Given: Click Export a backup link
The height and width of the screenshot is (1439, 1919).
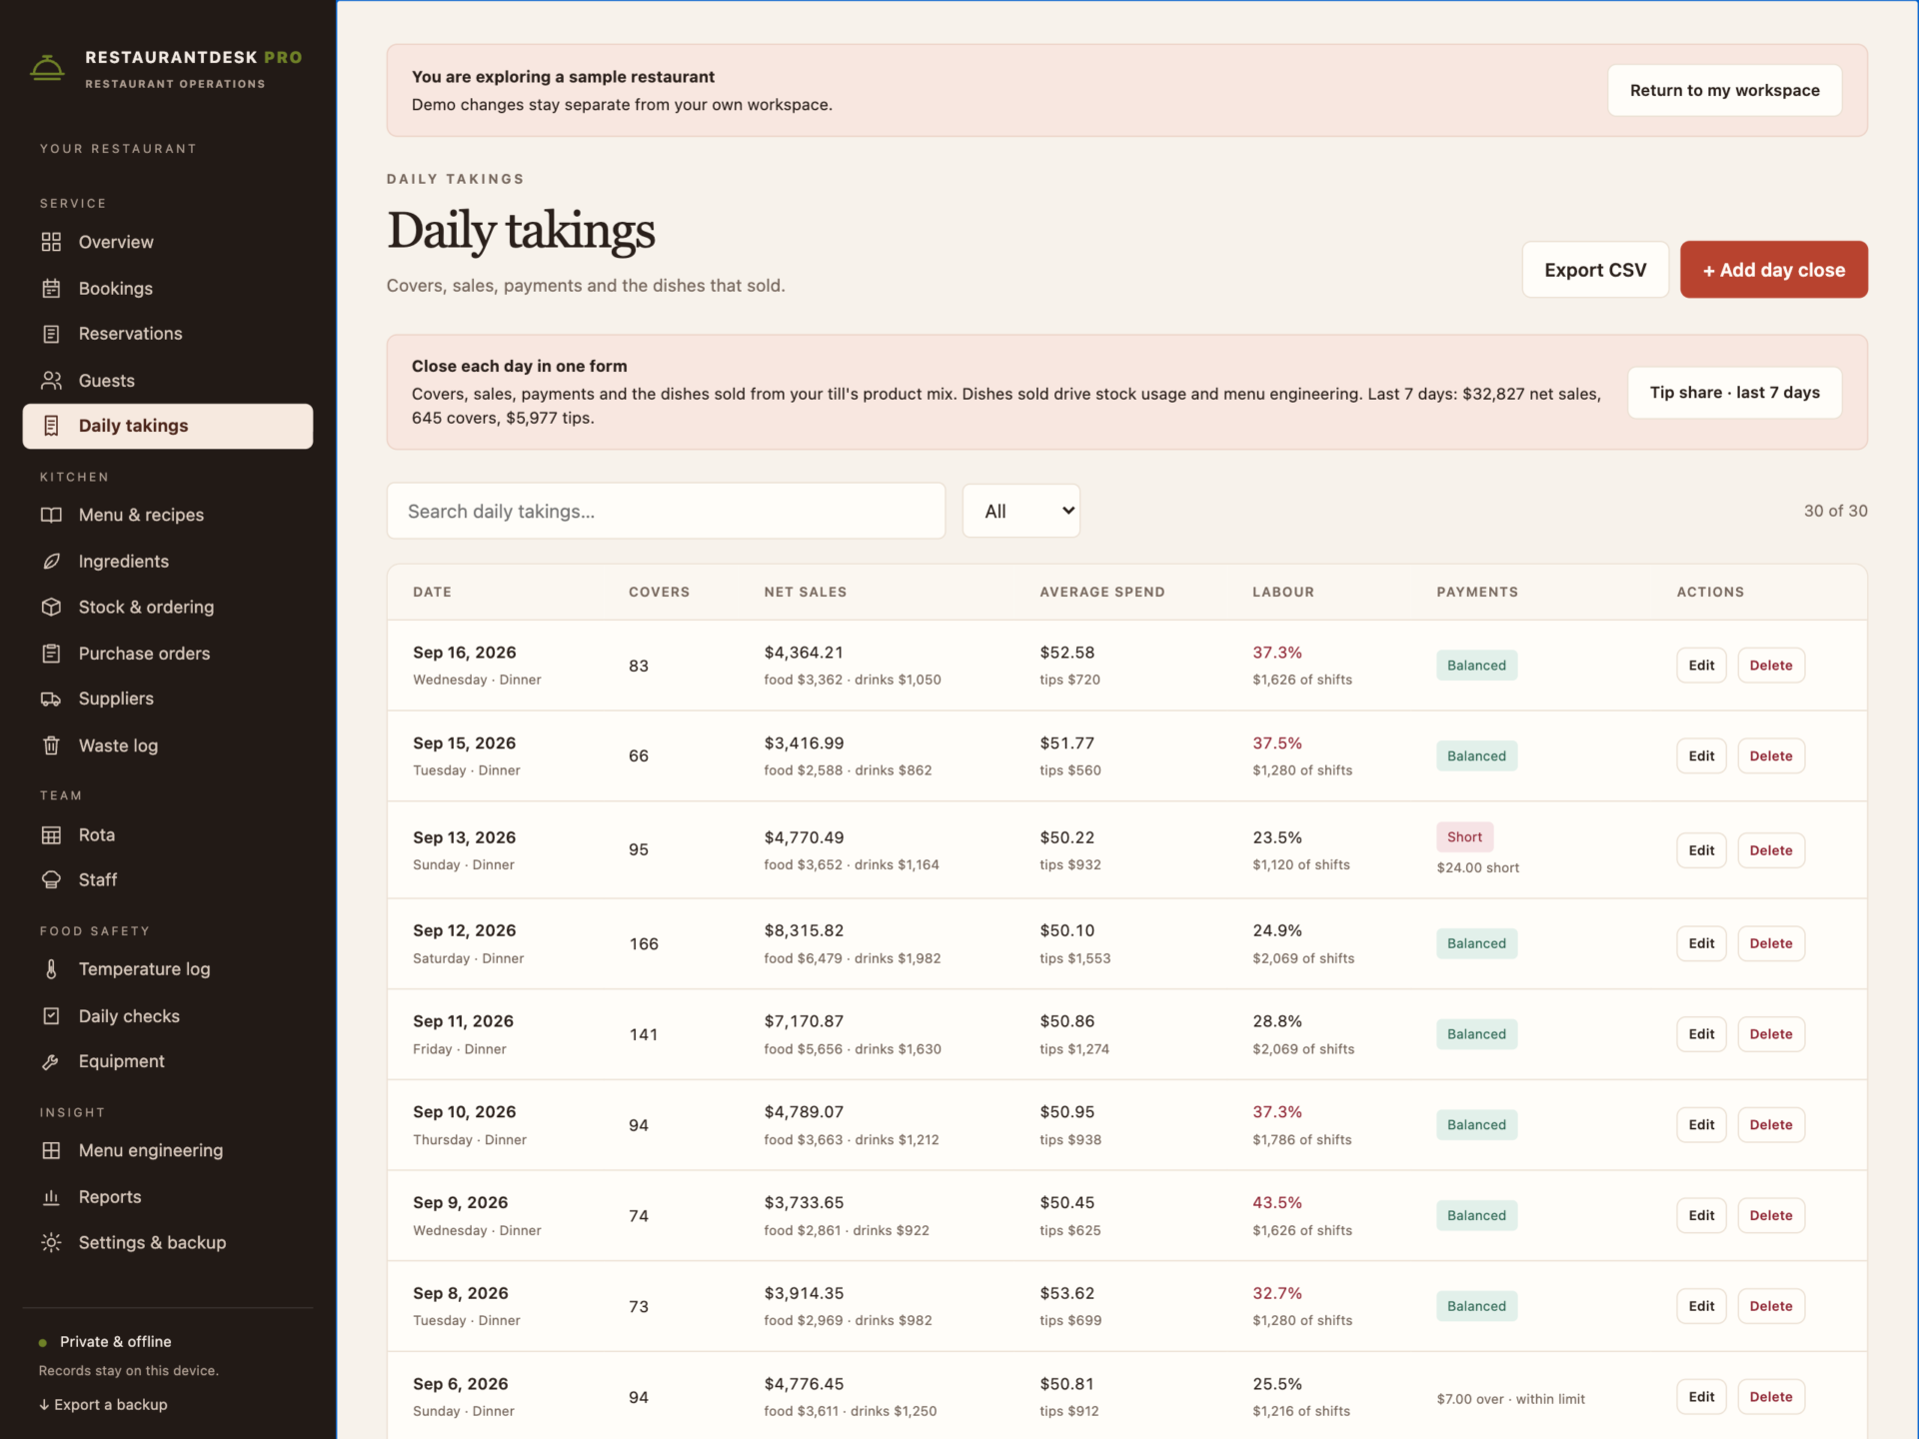Looking at the screenshot, I should coord(103,1404).
